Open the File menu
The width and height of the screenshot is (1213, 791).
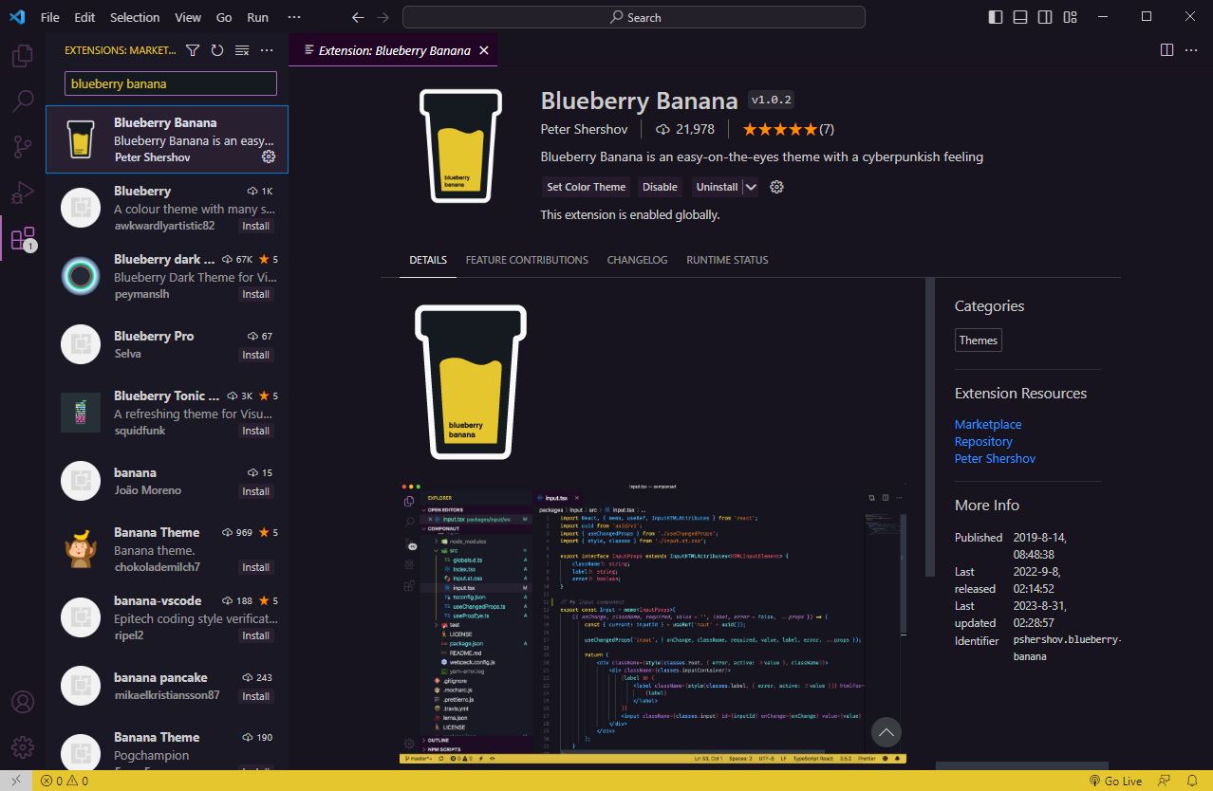tap(50, 17)
